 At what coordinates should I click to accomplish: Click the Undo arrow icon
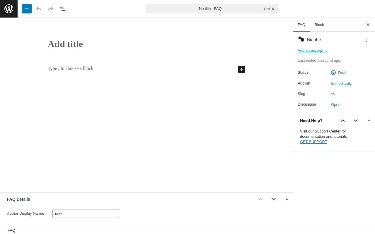tap(39, 9)
